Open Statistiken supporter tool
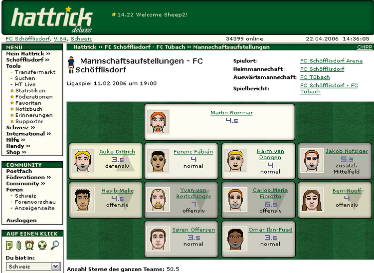The height and width of the screenshot is (273, 374). (30, 91)
